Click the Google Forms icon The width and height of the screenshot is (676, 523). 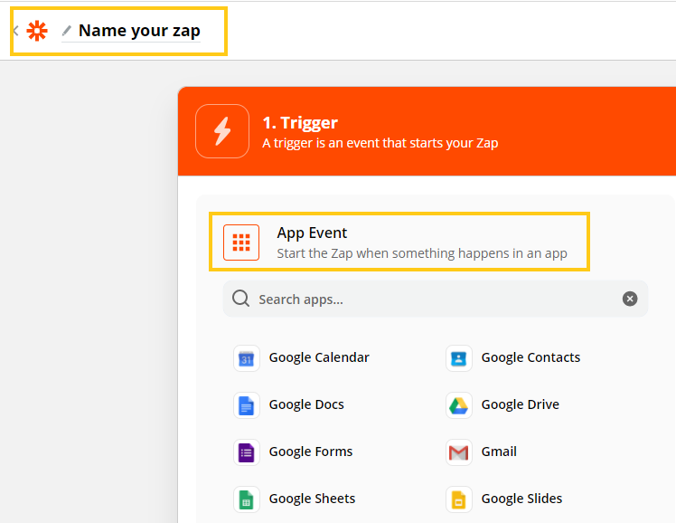[x=247, y=452]
